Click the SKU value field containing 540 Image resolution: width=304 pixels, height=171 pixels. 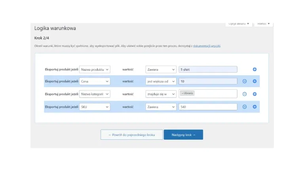pos(208,107)
